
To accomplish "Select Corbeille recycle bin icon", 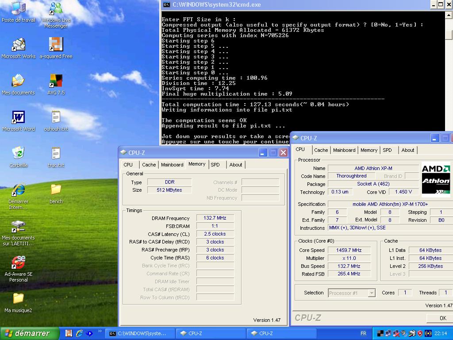I will click(x=18, y=157).
